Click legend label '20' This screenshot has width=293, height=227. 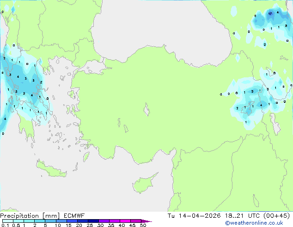point(79,225)
